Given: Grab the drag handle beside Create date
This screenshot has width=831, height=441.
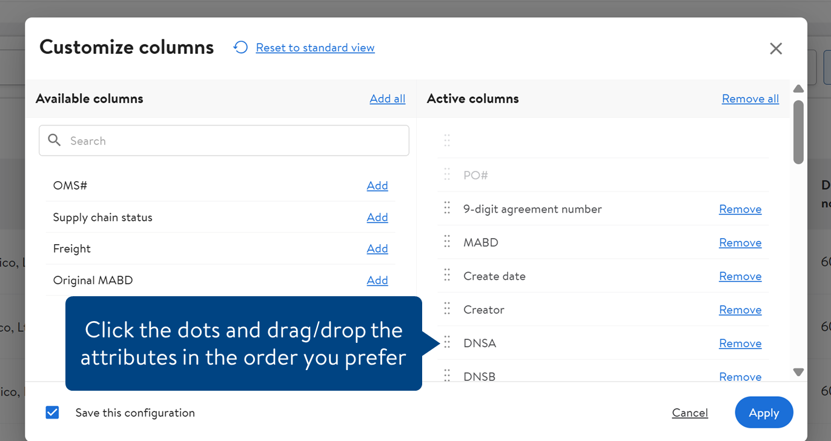Looking at the screenshot, I should (x=447, y=276).
